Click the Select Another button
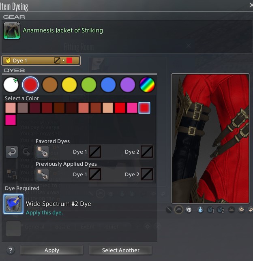This screenshot has height=261, width=253. point(120,250)
